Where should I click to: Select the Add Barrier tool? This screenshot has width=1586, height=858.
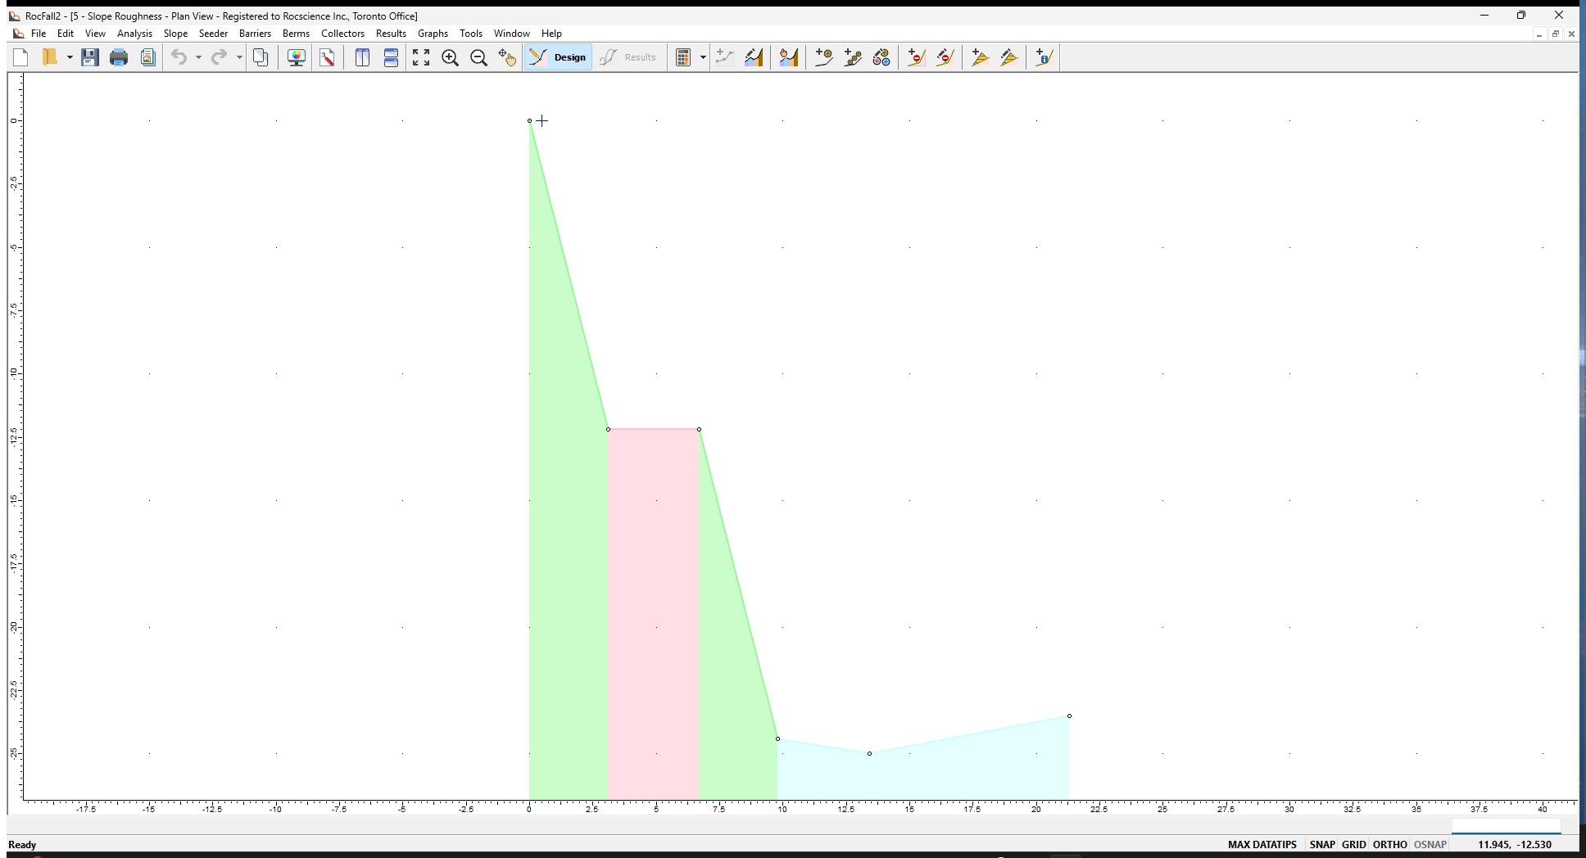916,57
